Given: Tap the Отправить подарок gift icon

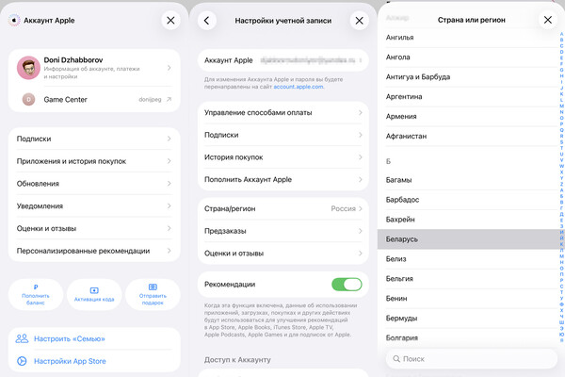Looking at the screenshot, I should [153, 287].
